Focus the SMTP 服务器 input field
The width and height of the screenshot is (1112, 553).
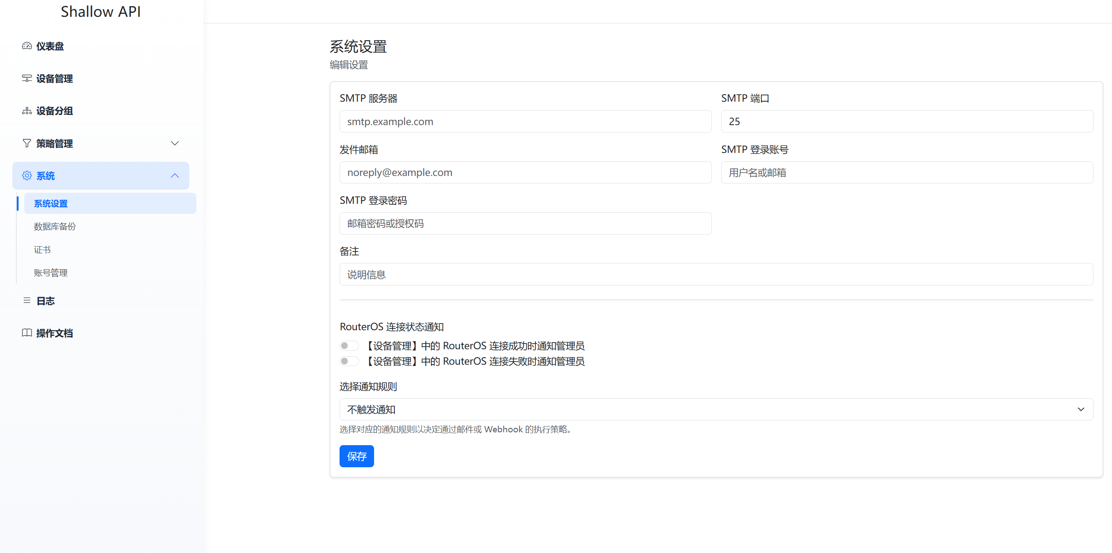525,122
